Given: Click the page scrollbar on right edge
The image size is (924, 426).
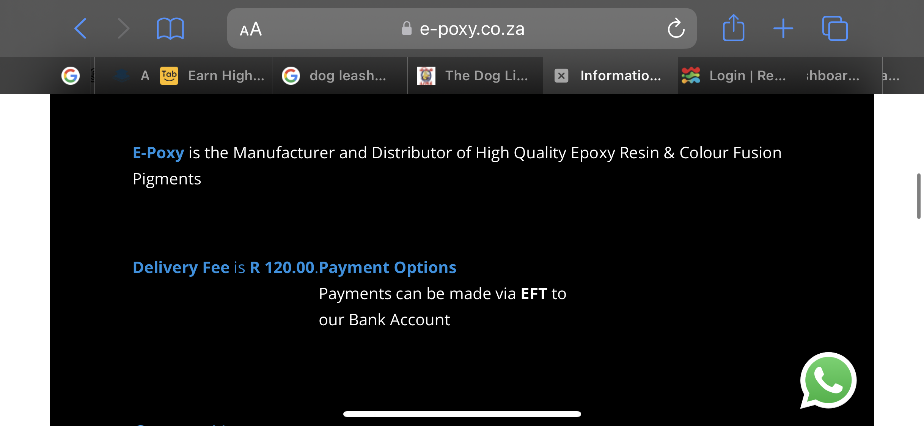Looking at the screenshot, I should pos(919,196).
